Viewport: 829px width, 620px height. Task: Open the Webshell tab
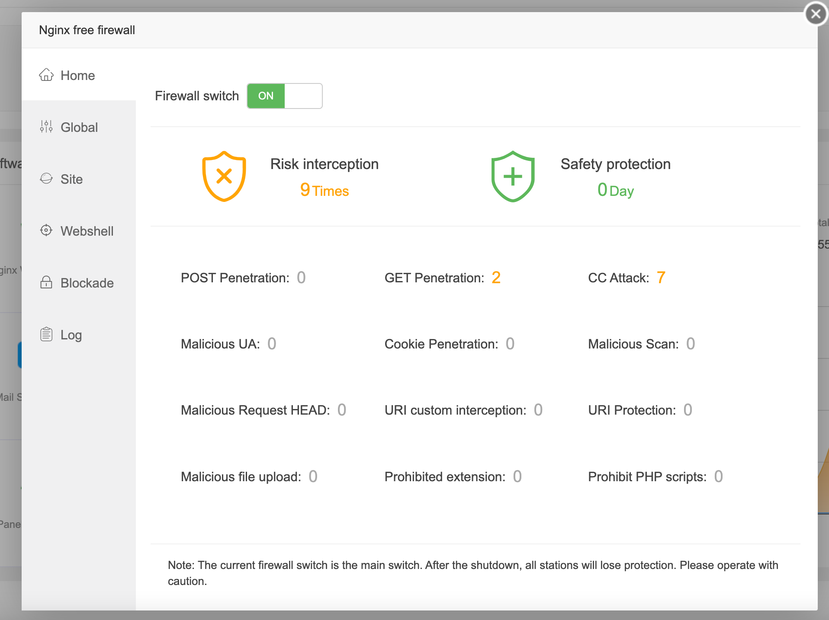click(87, 231)
